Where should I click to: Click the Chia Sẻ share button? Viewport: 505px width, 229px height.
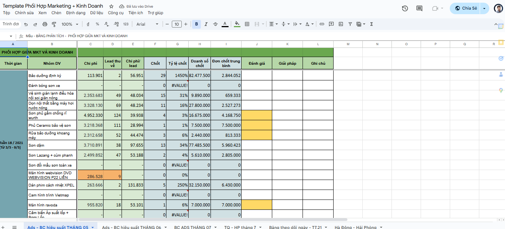466,8
